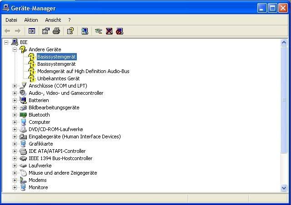Screen dimensions: 291x205
Task: Click the Unbekanntes Gerät warning icon
Action: 32,78
